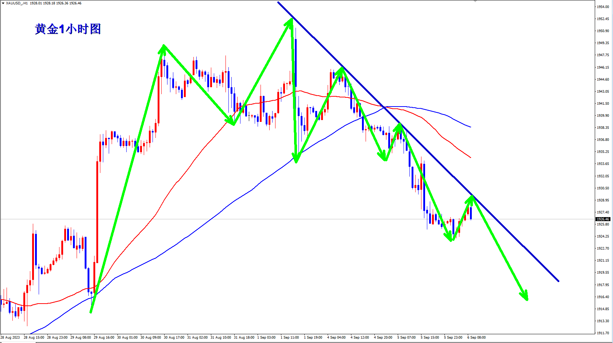Click the 1954.00 price scale label
This screenshot has width=613, height=343.
603,7
